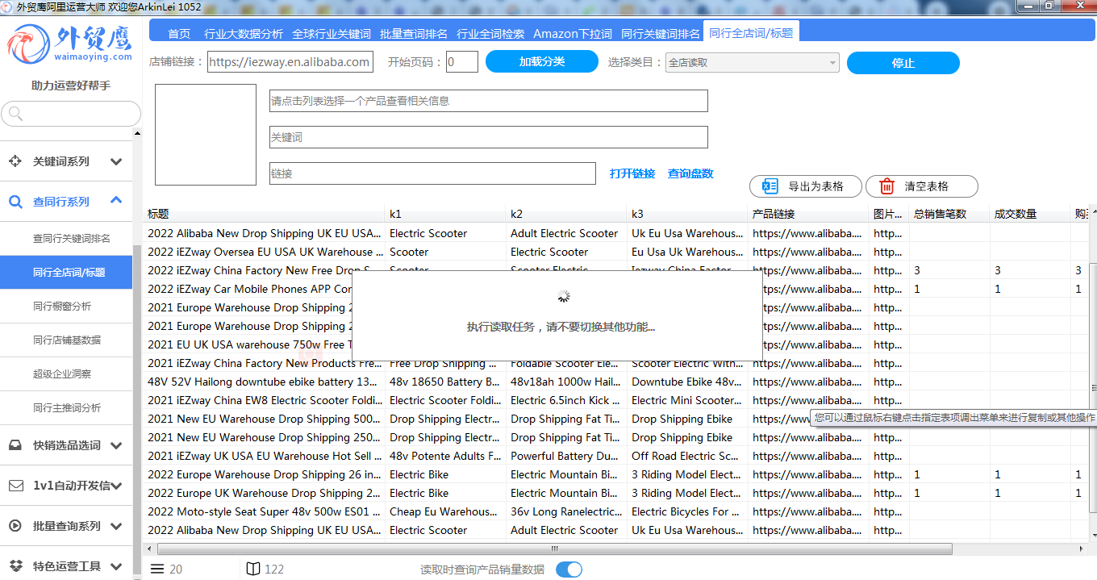Switch to 同行关键词排名 tab
1097x580 pixels.
(x=661, y=34)
